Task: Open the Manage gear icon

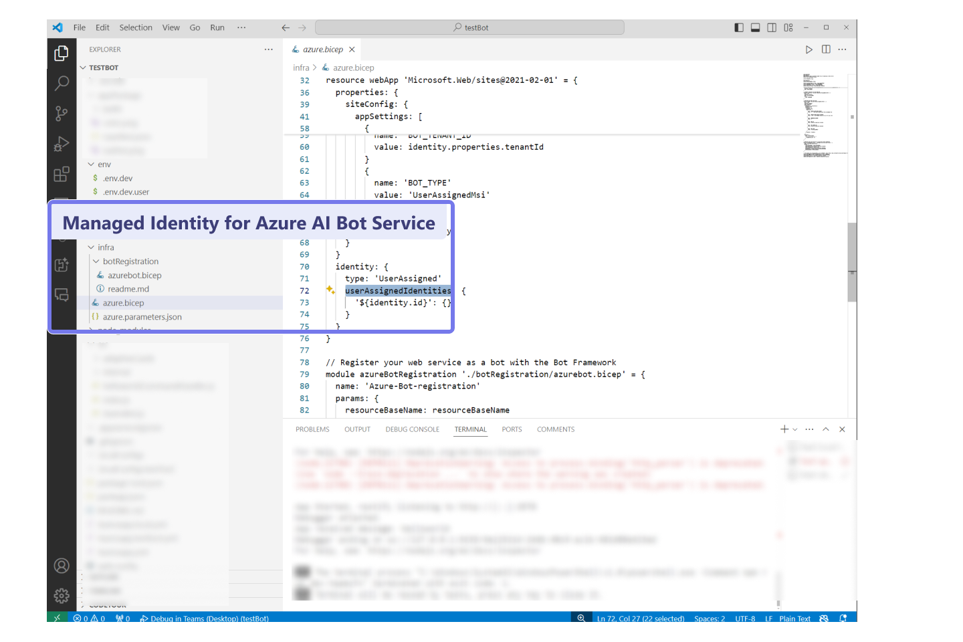Action: (62, 596)
